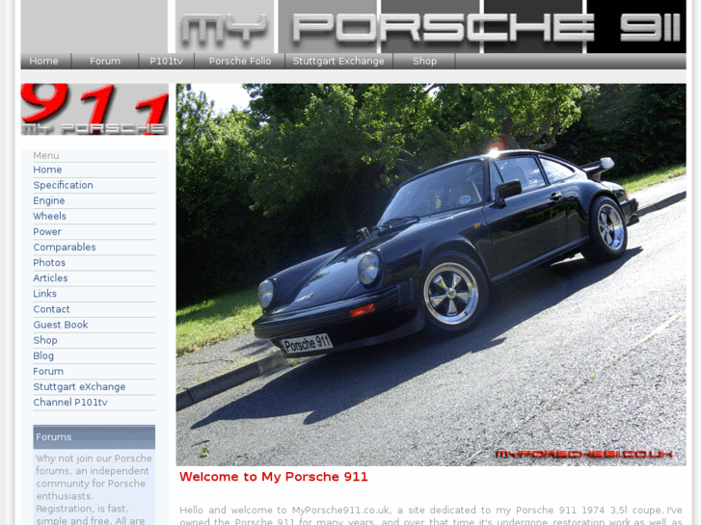The height and width of the screenshot is (525, 701).
Task: Read the Blog sidebar link
Action: [43, 356]
